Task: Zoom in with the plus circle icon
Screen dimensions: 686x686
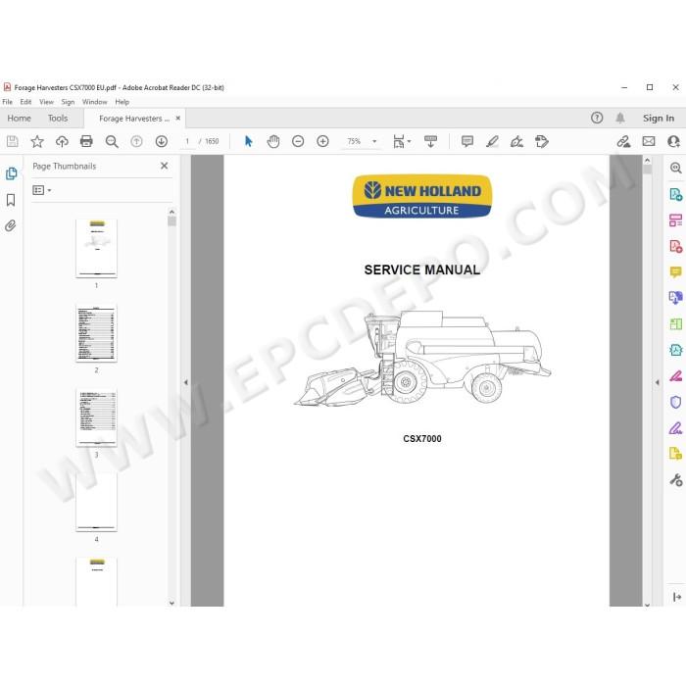Action: coord(322,141)
